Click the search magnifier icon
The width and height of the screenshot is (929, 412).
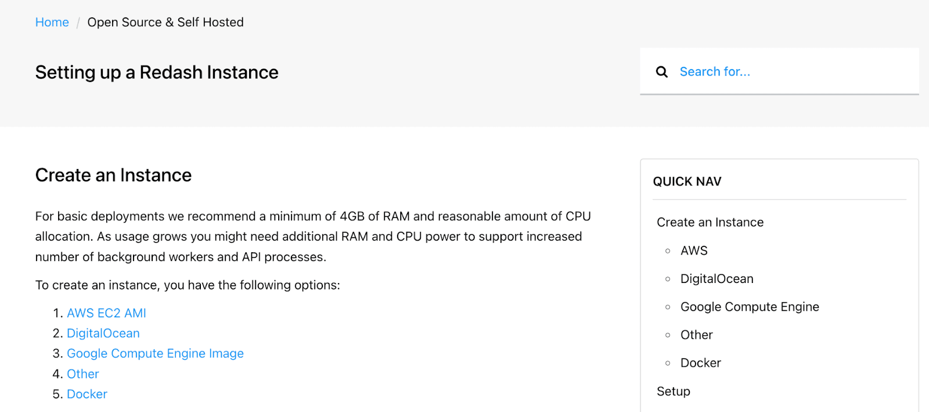tap(661, 71)
